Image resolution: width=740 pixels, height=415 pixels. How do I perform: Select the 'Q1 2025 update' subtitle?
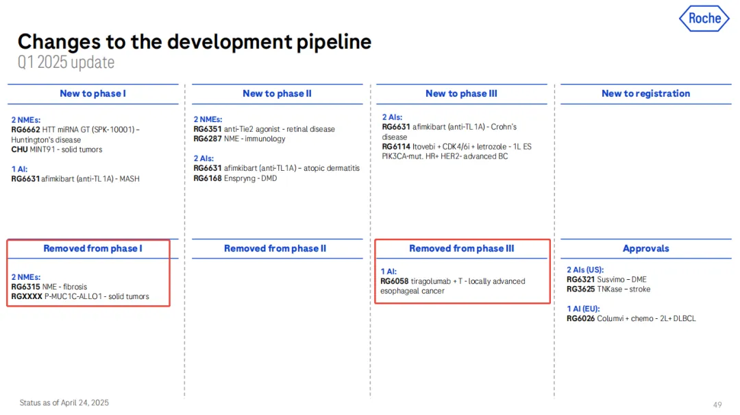coord(66,62)
